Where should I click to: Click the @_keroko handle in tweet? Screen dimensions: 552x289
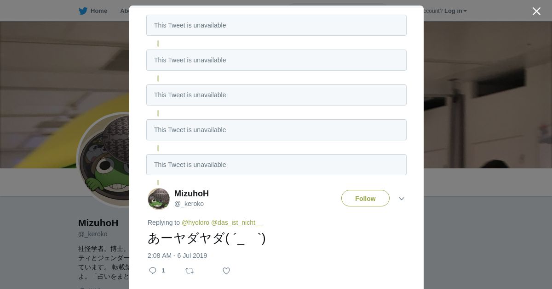pyautogui.click(x=189, y=204)
